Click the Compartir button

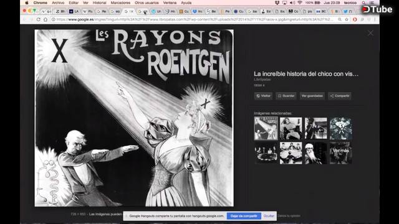(x=339, y=96)
